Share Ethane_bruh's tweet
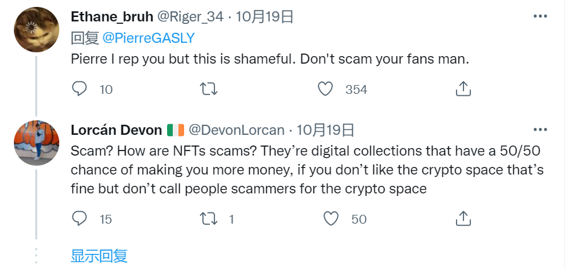570x269 pixels. (x=463, y=89)
